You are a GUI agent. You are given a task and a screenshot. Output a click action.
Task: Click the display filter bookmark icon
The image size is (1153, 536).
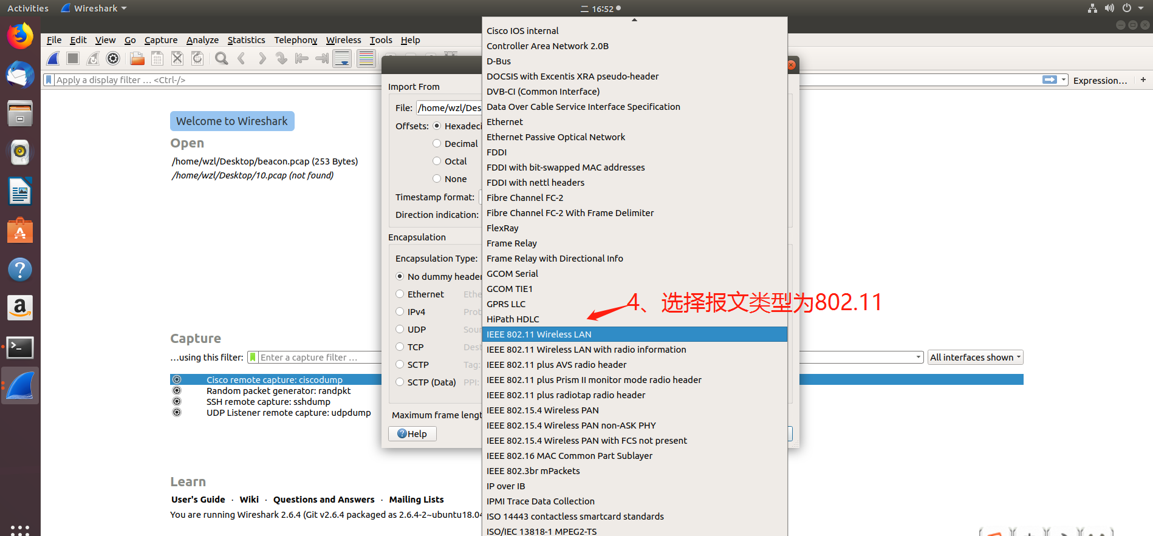[x=49, y=80]
